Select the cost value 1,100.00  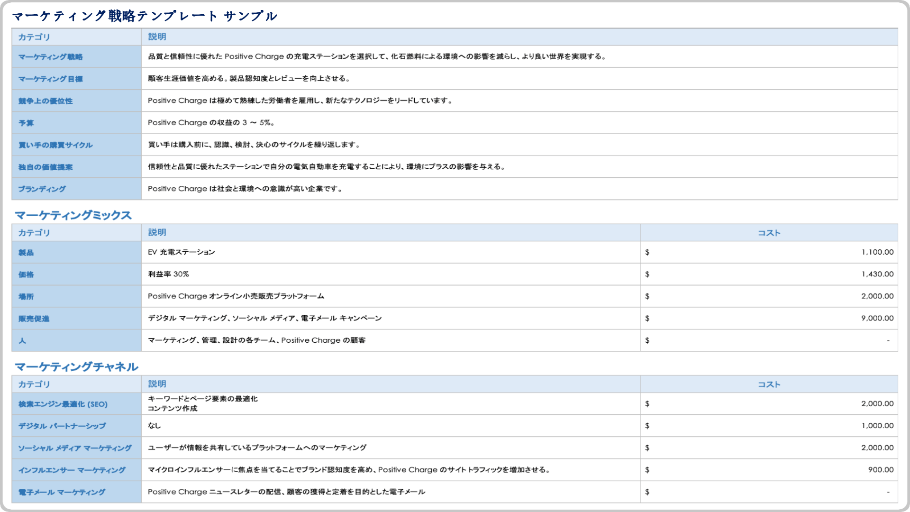(877, 252)
